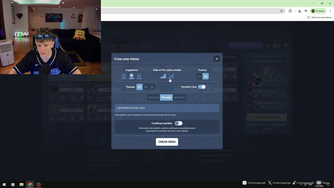Open the media player taskbar icon
The height and width of the screenshot is (188, 334).
pyautogui.click(x=13, y=185)
